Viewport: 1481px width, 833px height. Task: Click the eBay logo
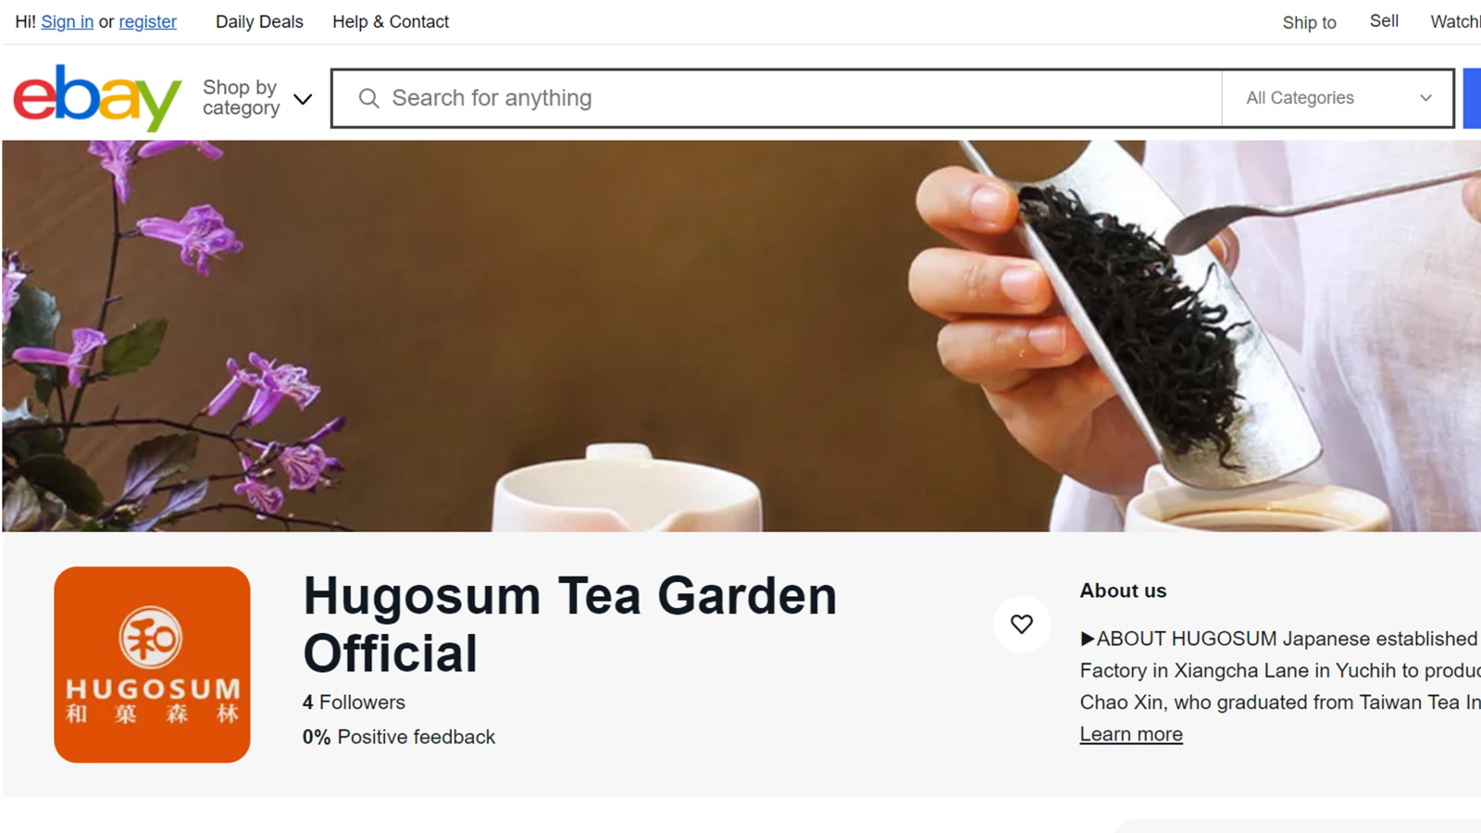click(x=97, y=97)
